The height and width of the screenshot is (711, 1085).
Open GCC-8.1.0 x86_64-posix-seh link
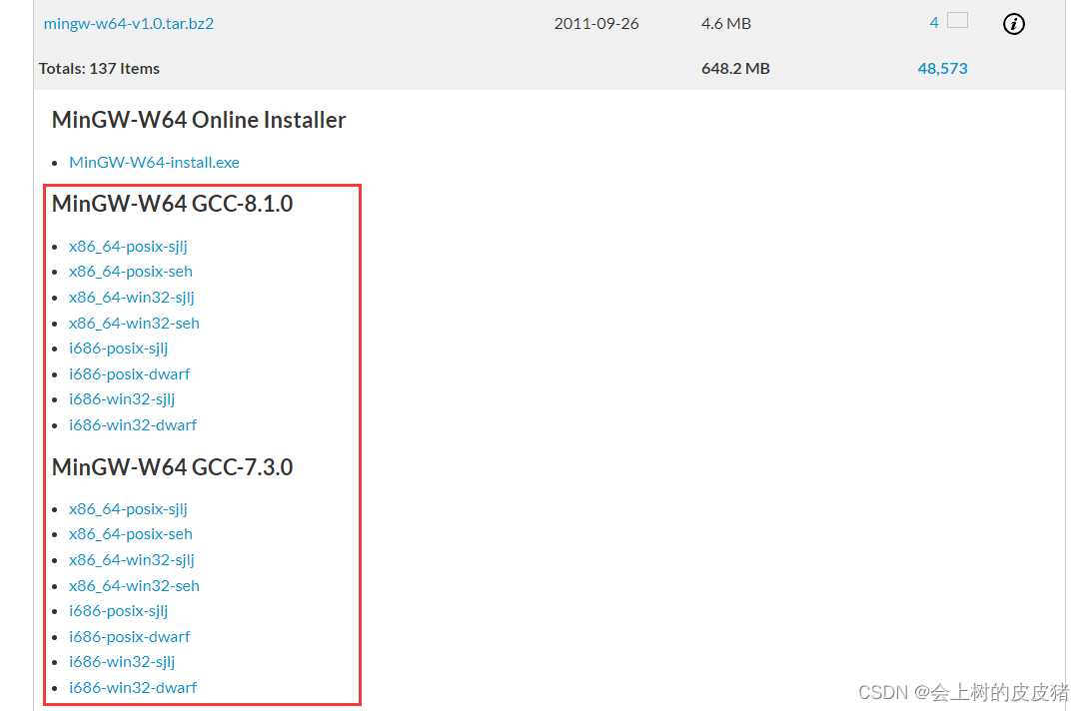(131, 272)
